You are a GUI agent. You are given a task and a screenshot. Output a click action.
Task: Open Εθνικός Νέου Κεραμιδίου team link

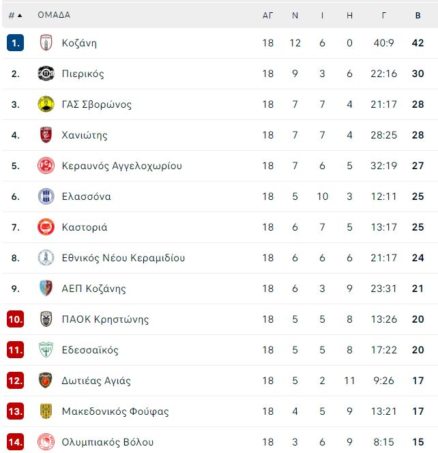point(123,258)
